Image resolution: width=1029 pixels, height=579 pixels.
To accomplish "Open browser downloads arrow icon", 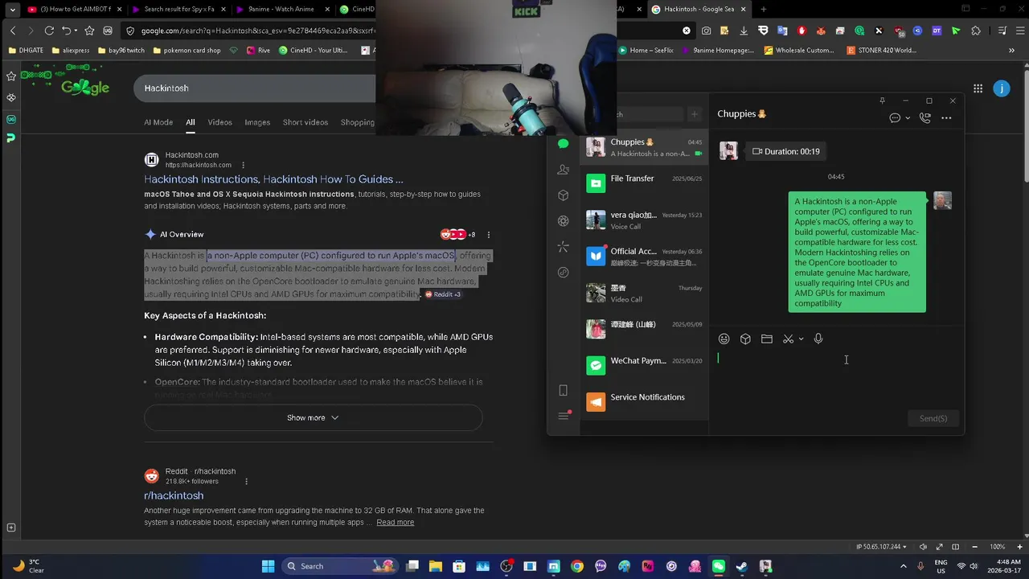I will pyautogui.click(x=744, y=31).
